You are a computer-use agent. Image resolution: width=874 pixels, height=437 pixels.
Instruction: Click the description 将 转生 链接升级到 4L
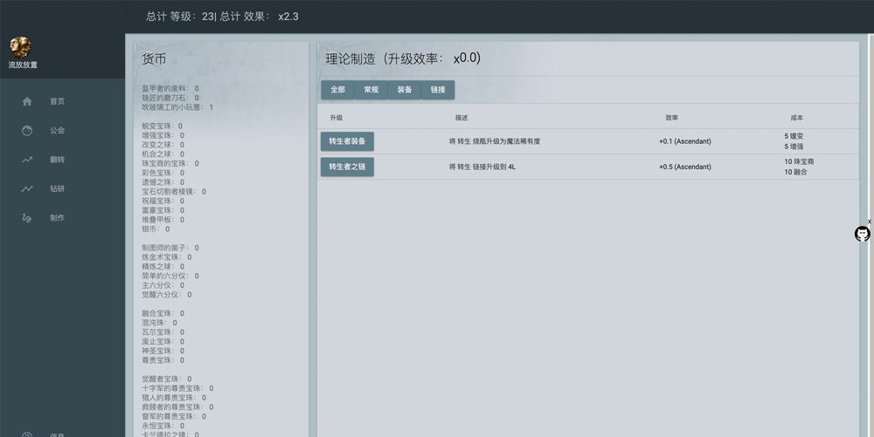(x=482, y=167)
